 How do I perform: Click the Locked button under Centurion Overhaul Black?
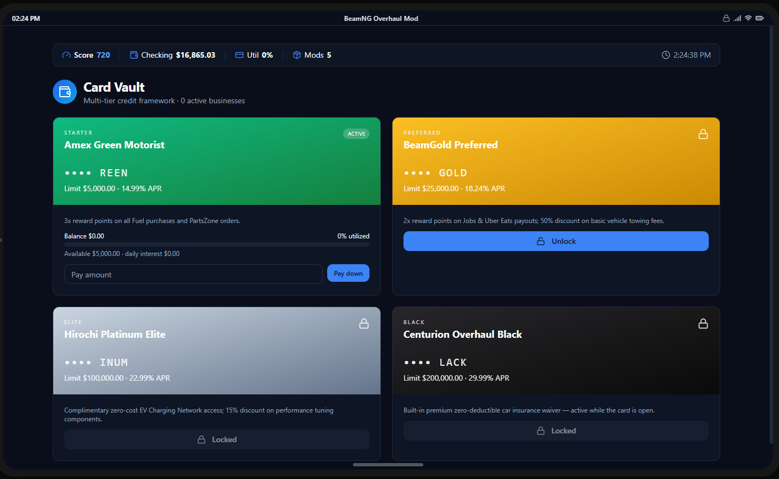coord(556,431)
